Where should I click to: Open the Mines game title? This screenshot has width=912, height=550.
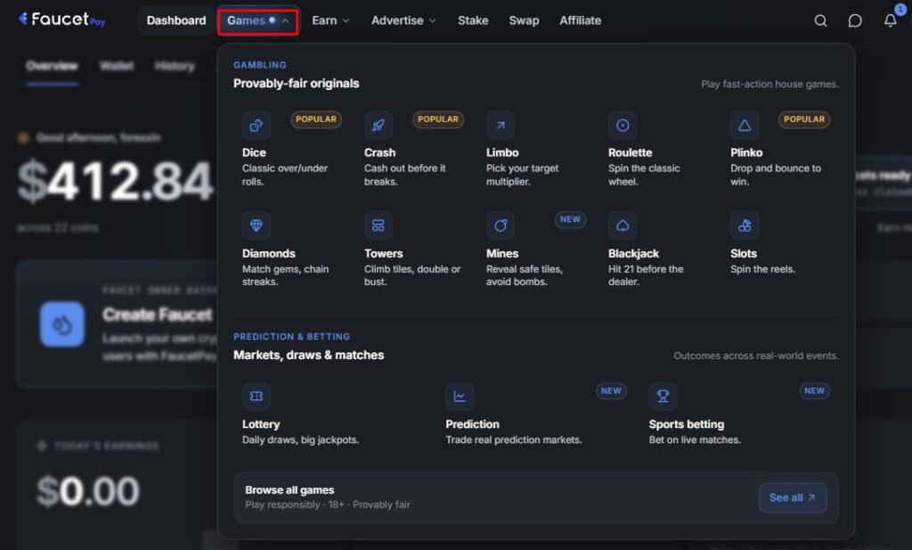(502, 253)
